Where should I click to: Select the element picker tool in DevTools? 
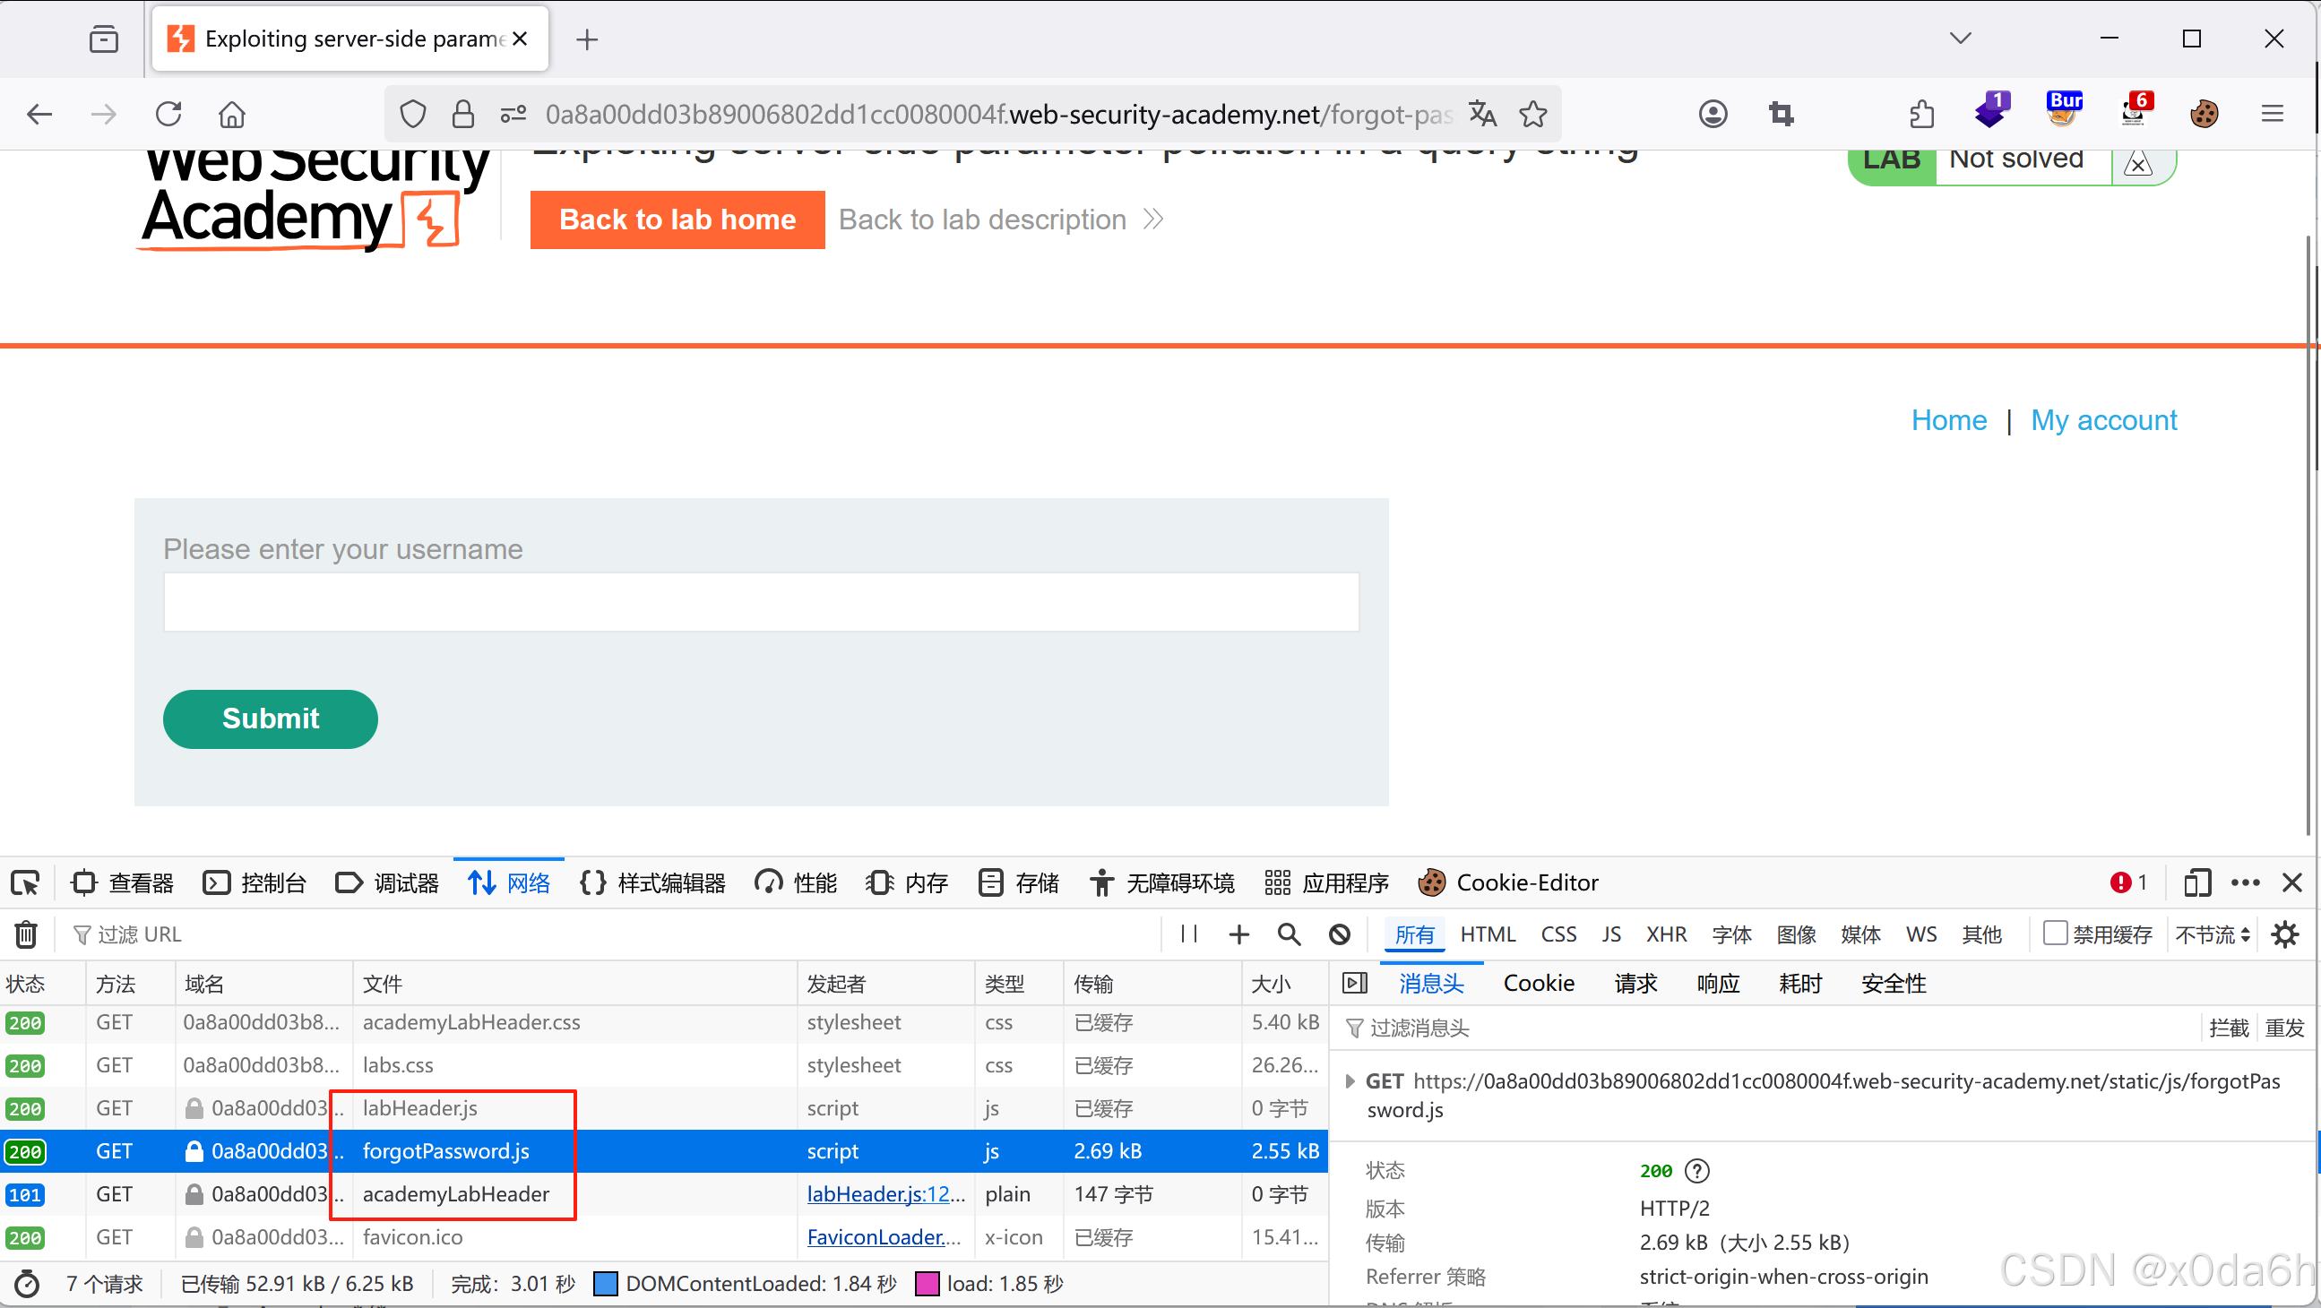pyautogui.click(x=24, y=882)
